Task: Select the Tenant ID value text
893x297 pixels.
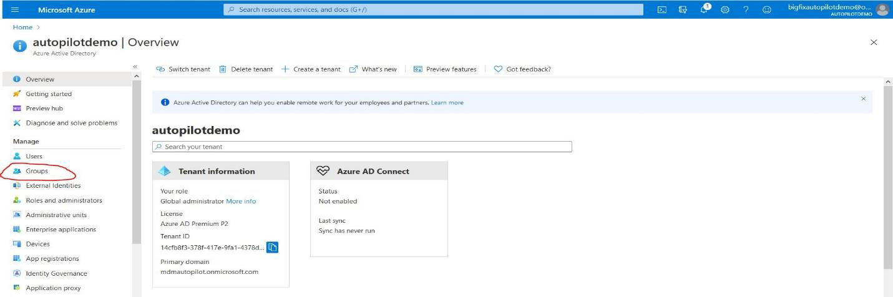Action: (x=212, y=247)
